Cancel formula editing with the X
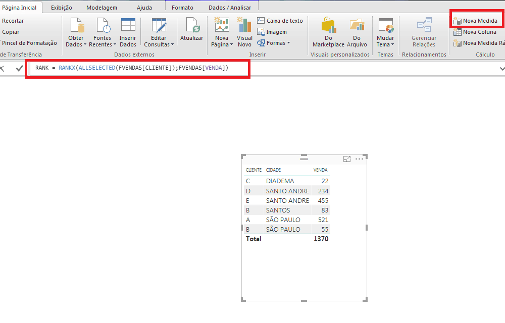This screenshot has height=323, width=505. coord(2,68)
